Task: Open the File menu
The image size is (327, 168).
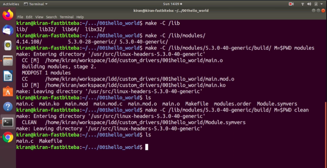Action: tap(20, 17)
